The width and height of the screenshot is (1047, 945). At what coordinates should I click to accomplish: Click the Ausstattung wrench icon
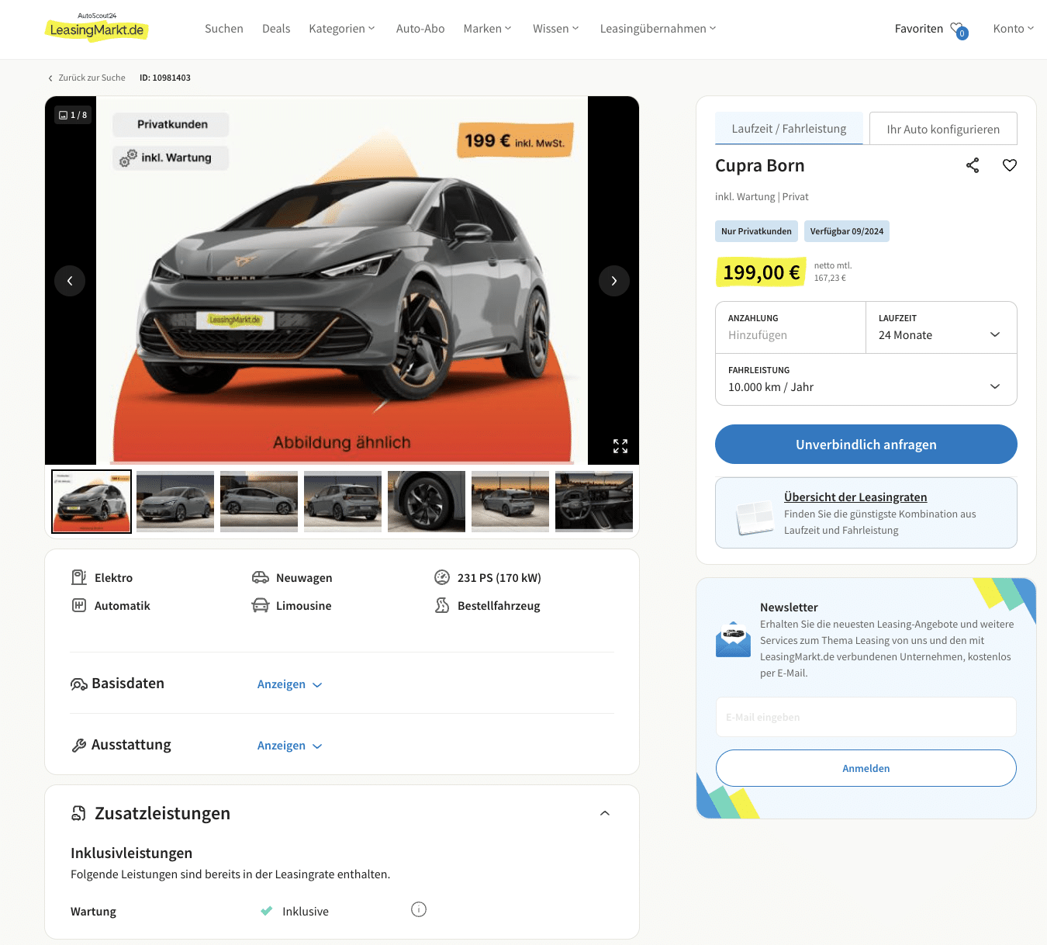(79, 745)
